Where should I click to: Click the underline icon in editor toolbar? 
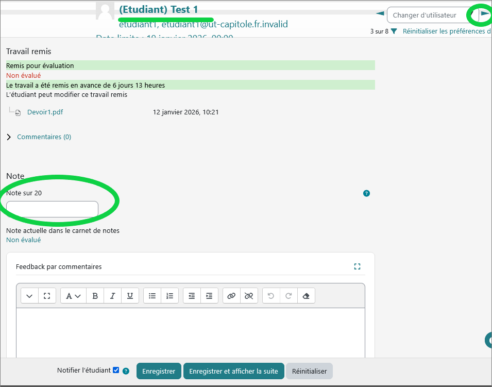(130, 296)
